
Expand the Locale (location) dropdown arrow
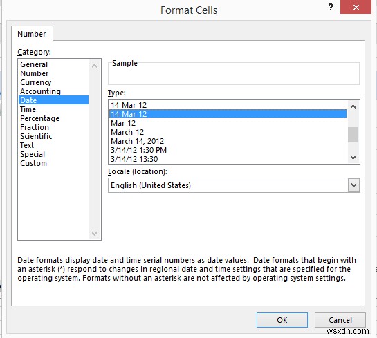coord(353,185)
